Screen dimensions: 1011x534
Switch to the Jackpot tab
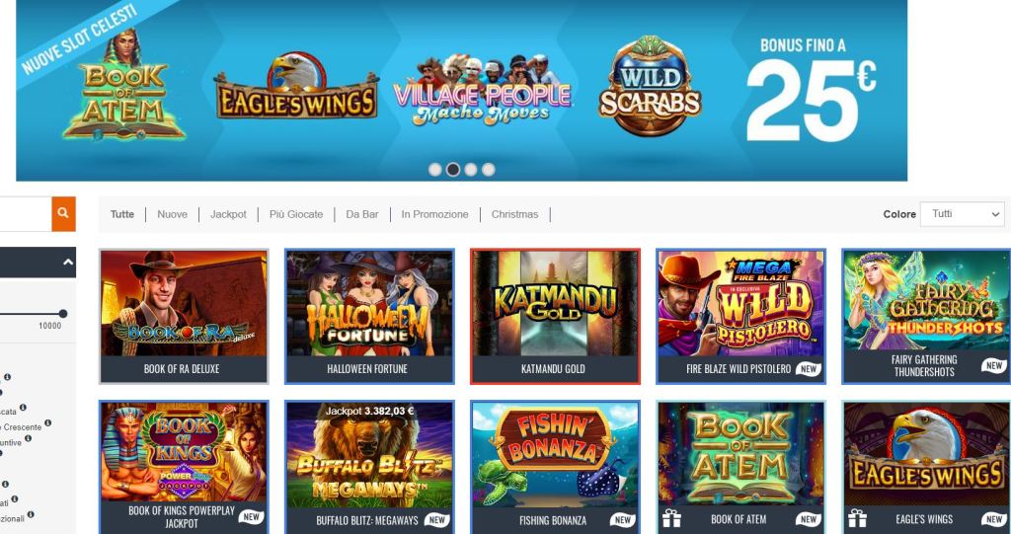coord(228,214)
